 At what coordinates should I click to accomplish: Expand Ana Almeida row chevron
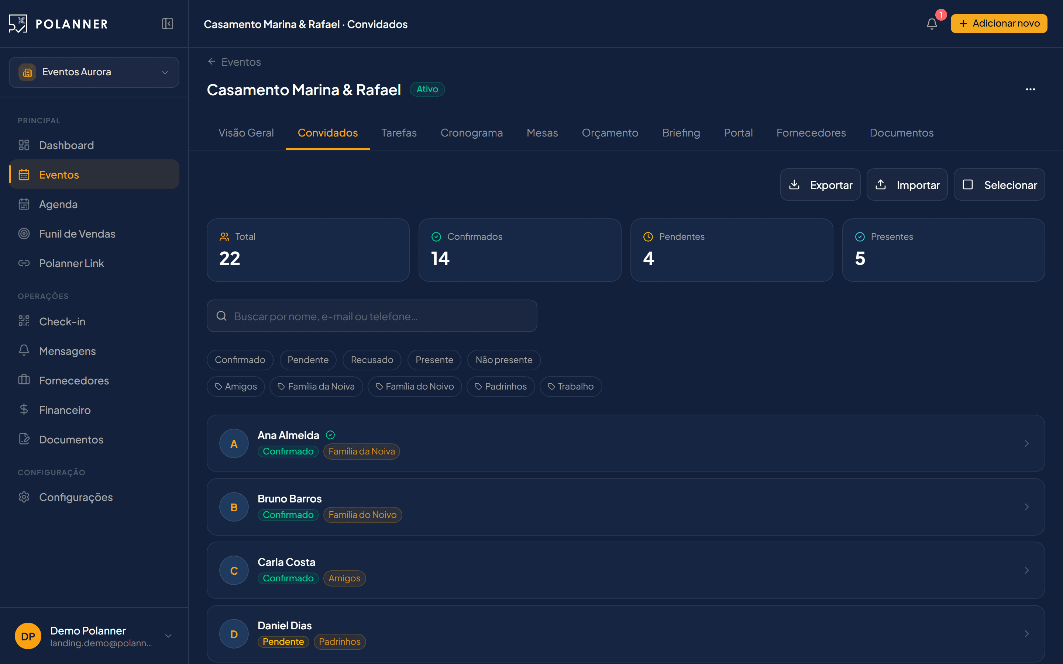coord(1026,443)
